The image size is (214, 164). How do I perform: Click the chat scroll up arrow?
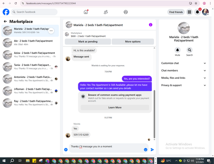[154, 48]
